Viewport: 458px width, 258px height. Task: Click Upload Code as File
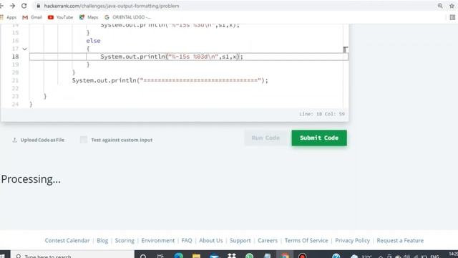(38, 140)
